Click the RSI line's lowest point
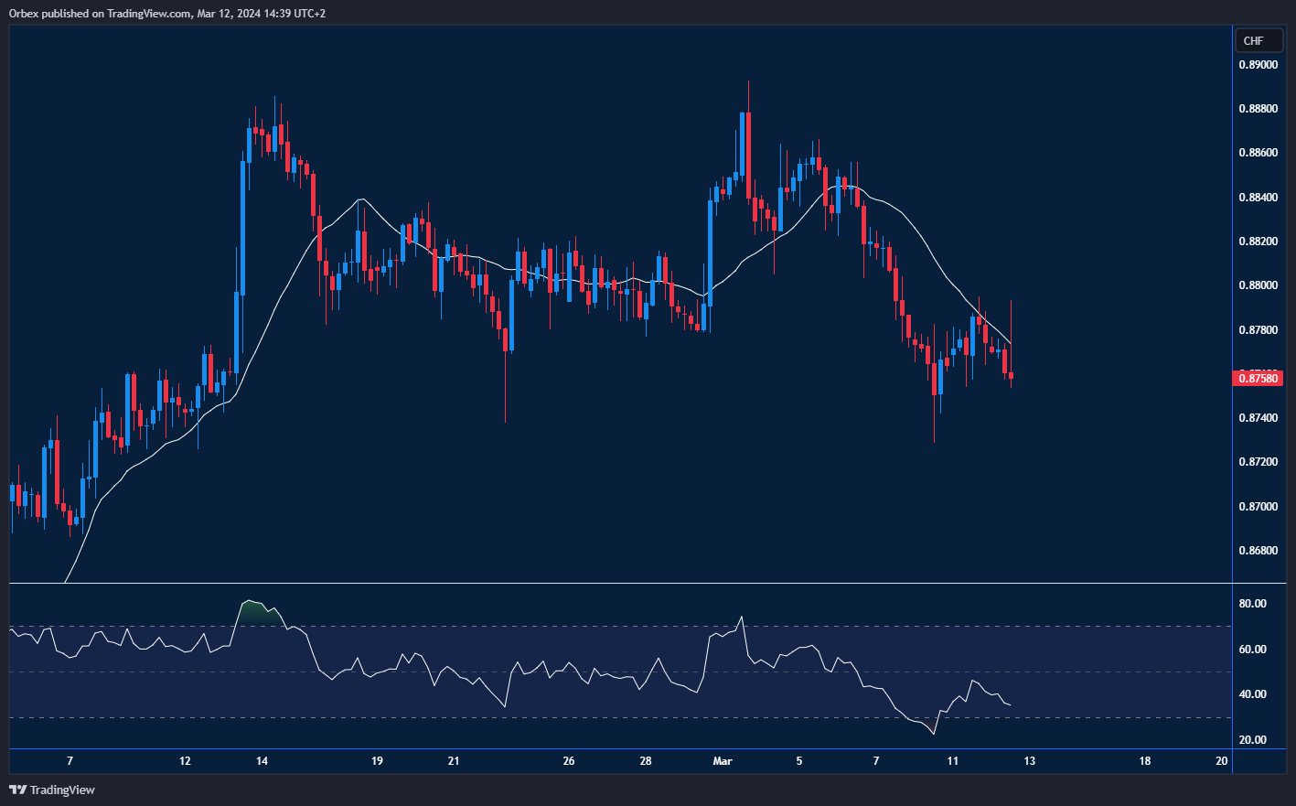The height and width of the screenshot is (806, 1296). [934, 734]
